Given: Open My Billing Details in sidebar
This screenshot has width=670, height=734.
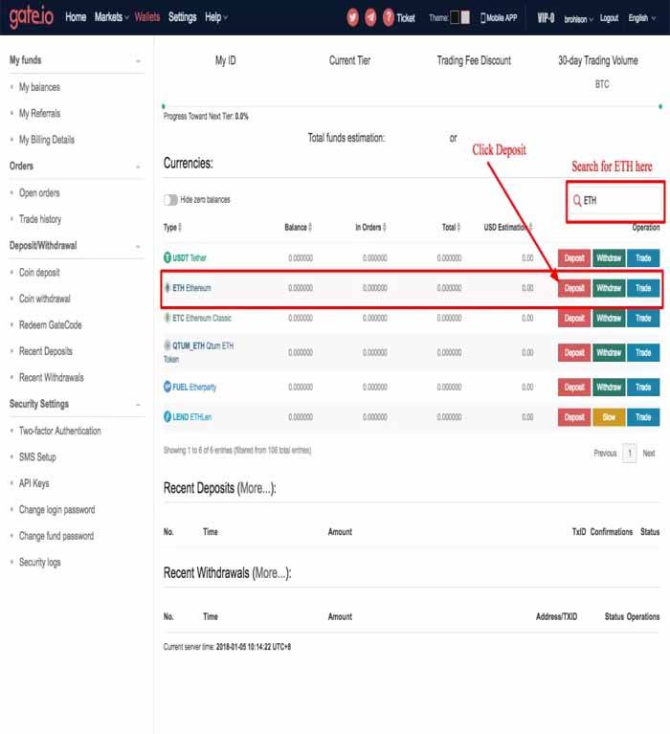Looking at the screenshot, I should pyautogui.click(x=46, y=140).
